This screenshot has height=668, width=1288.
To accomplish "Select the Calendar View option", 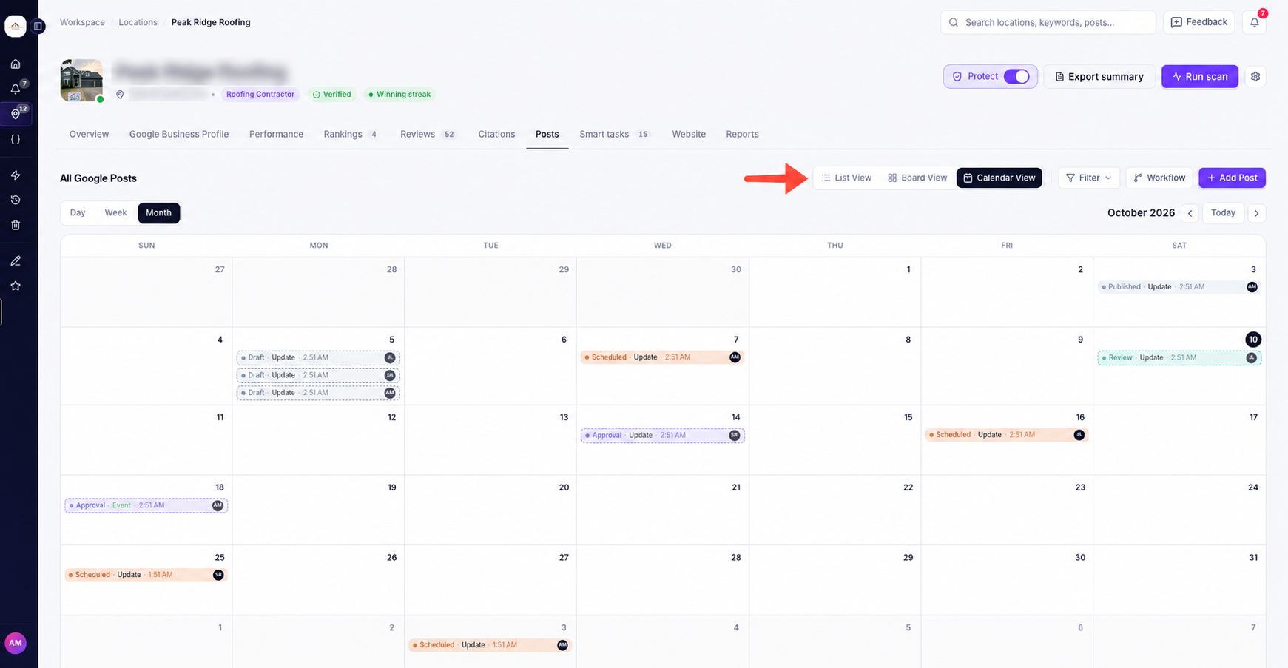I will point(999,178).
